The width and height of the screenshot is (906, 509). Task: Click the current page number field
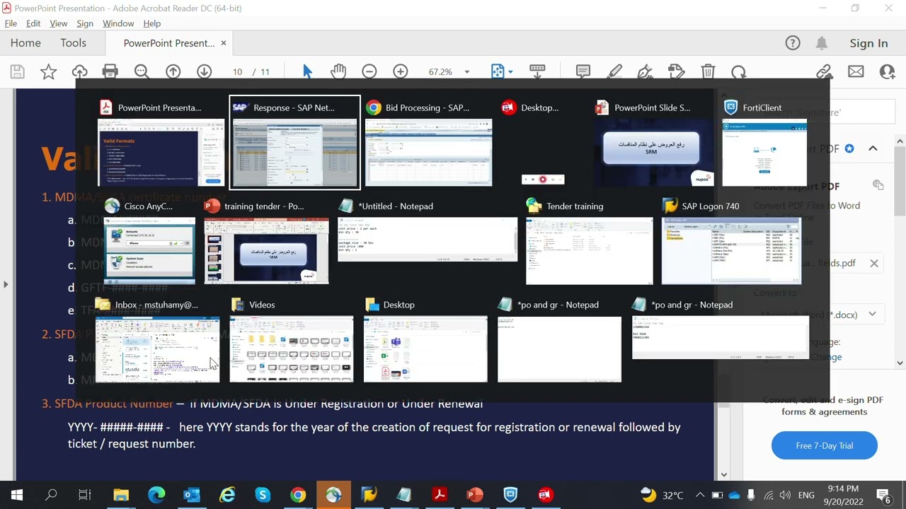[x=237, y=72]
